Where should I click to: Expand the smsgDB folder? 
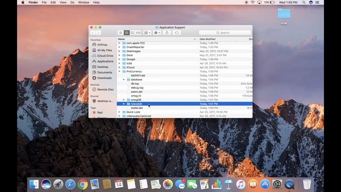coord(124,100)
